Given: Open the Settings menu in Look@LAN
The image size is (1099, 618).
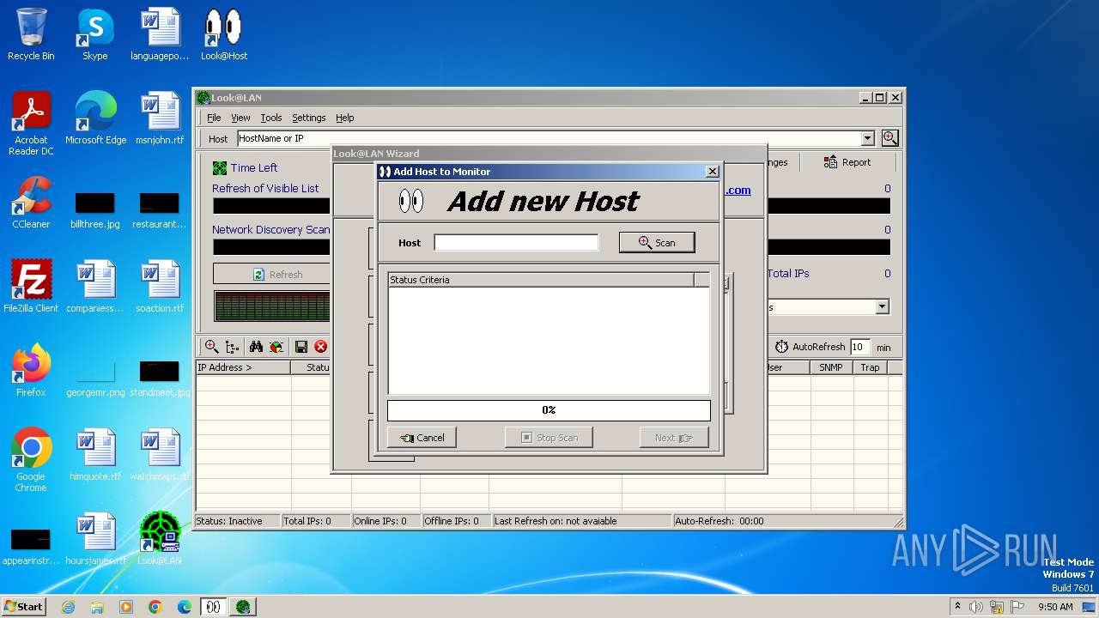Looking at the screenshot, I should click(308, 118).
